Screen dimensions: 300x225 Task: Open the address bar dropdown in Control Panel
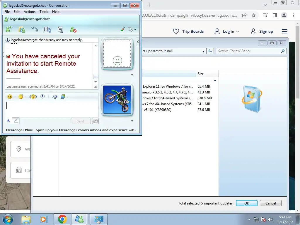[203, 51]
